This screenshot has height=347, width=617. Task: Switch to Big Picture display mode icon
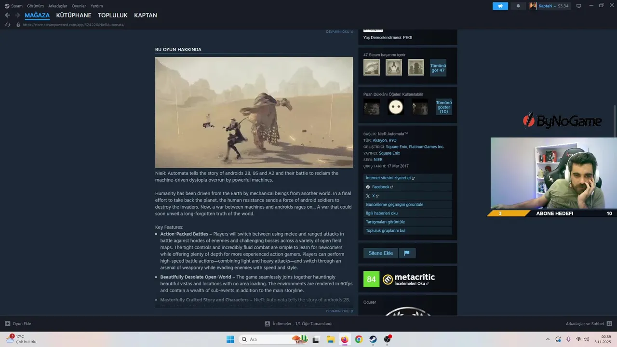578,6
